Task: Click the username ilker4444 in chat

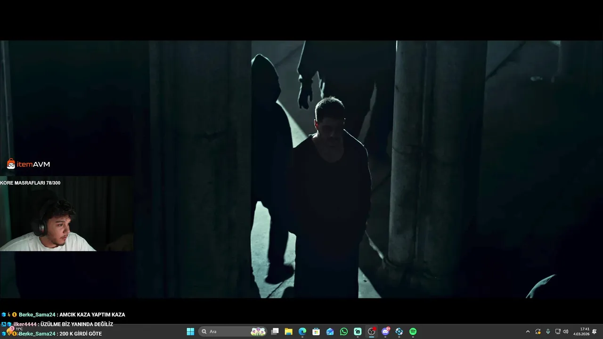Action: click(25, 324)
